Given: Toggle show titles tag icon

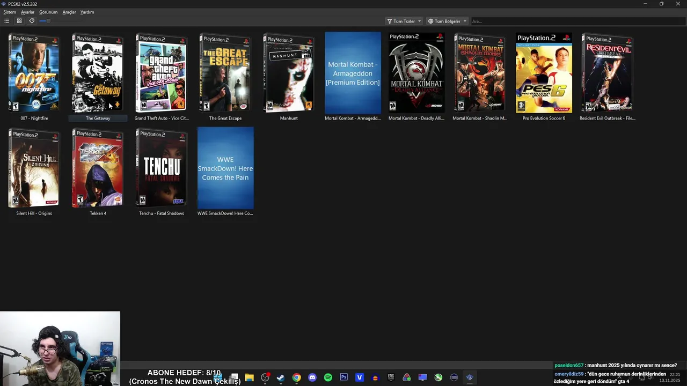Looking at the screenshot, I should (32, 21).
